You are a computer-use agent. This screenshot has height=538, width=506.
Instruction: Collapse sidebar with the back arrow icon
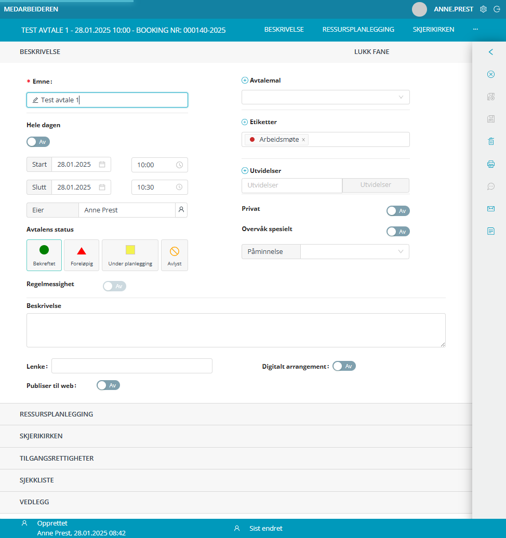point(490,52)
